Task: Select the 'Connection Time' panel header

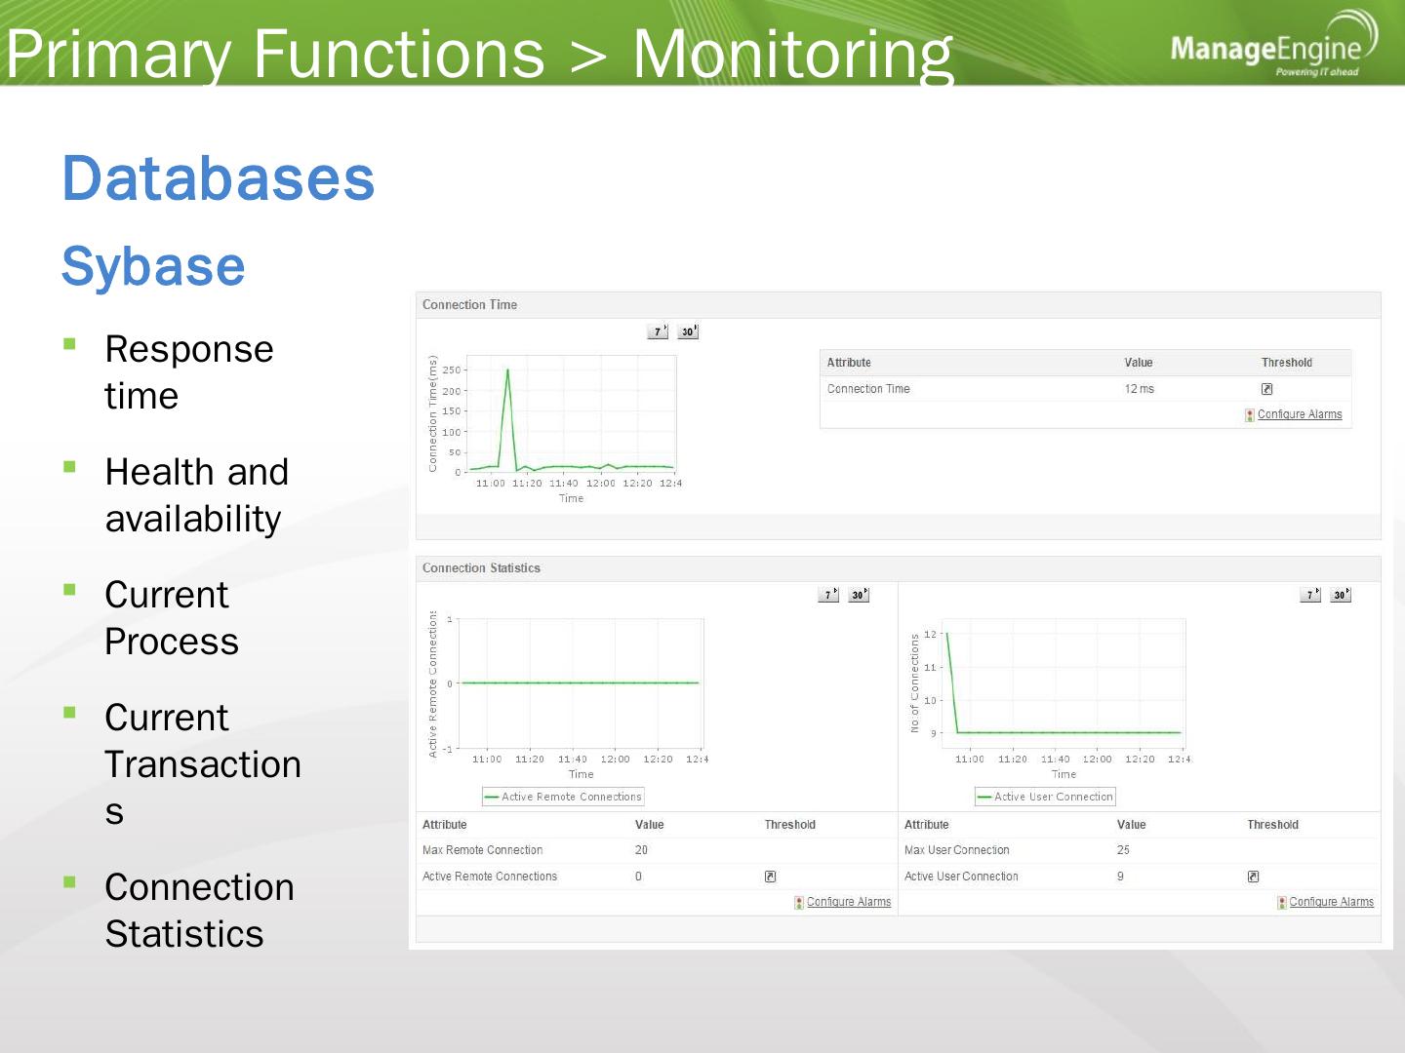Action: (898, 305)
